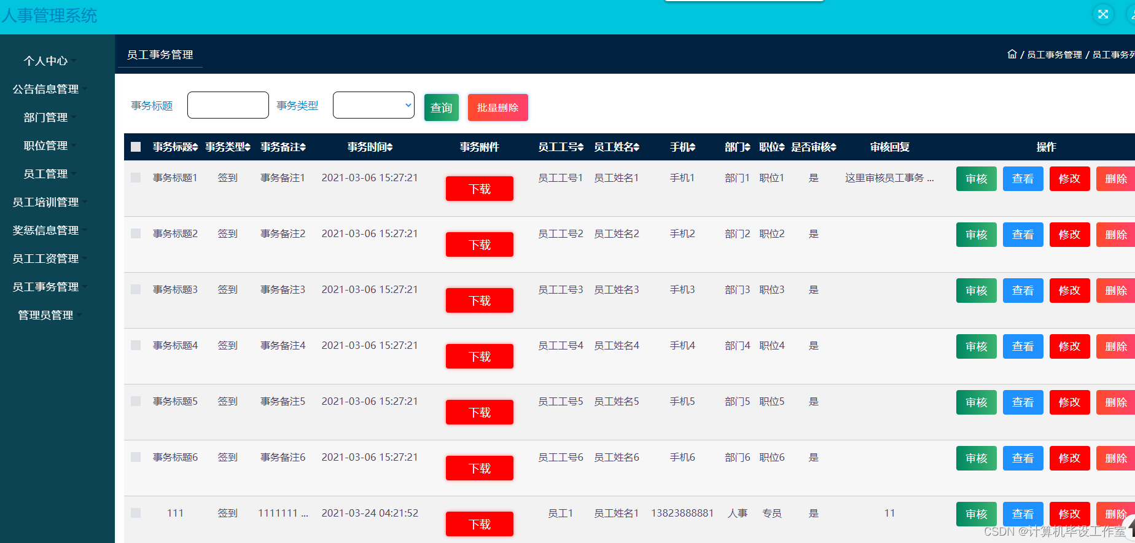
Task: Click 修改 for 事务标题3
Action: (x=1069, y=291)
